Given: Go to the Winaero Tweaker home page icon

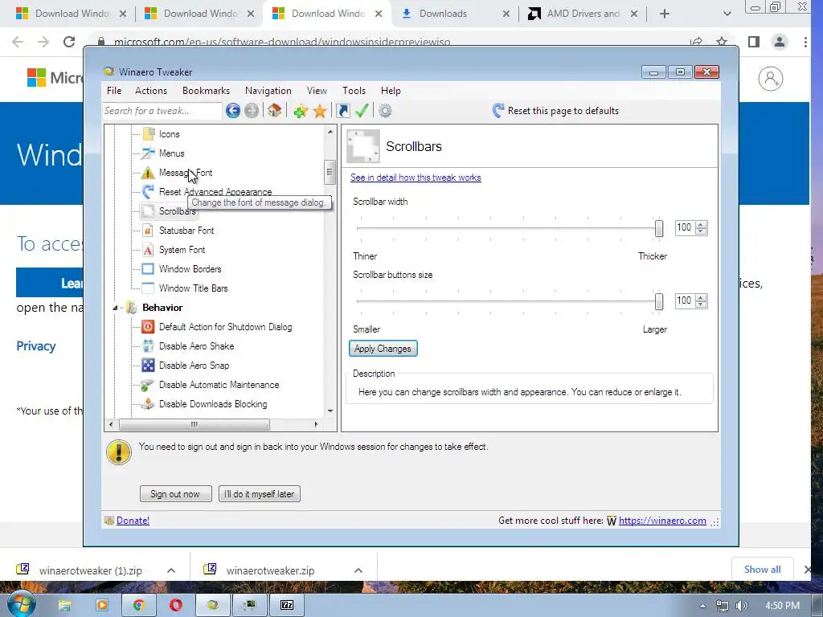Looking at the screenshot, I should [275, 111].
